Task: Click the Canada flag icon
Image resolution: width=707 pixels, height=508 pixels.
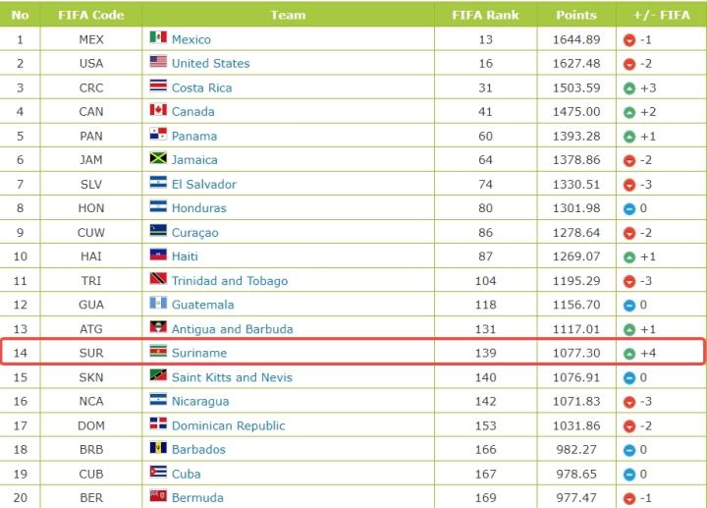Action: (158, 111)
